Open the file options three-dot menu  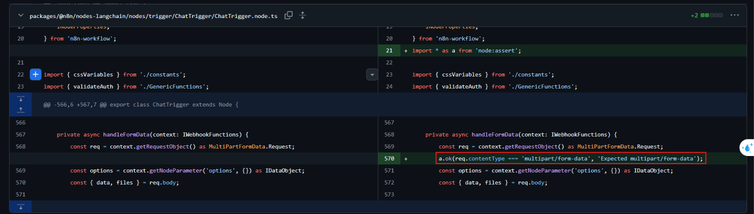tap(735, 15)
